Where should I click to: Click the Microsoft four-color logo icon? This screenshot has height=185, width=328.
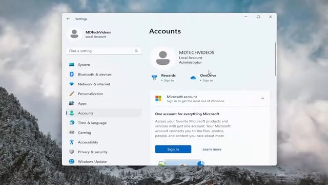click(158, 98)
